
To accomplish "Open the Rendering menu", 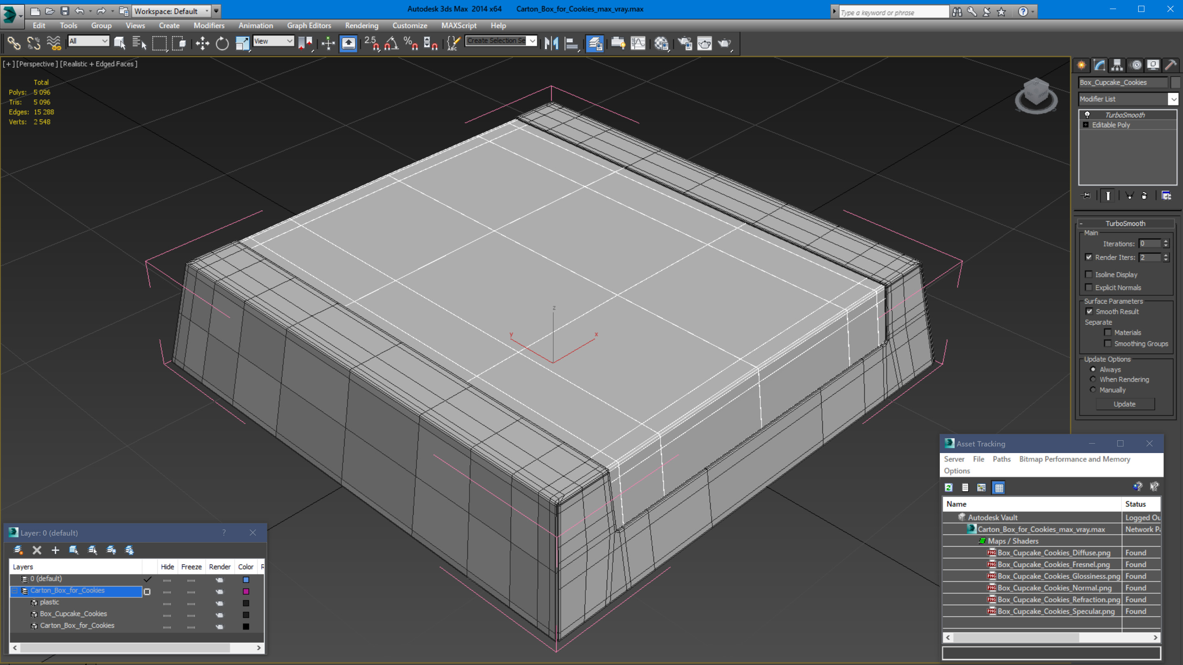I will tap(361, 26).
